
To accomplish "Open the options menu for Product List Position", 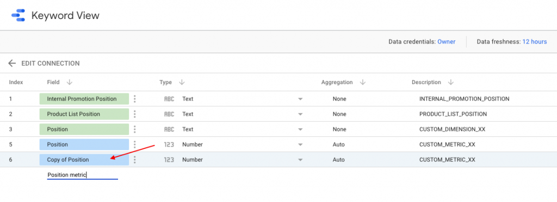I will tap(135, 114).
